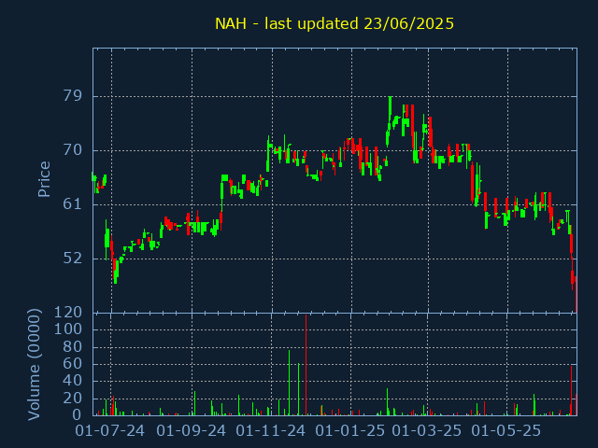Click the volume axis label '80'
The height and width of the screenshot is (448, 598).
click(73, 346)
